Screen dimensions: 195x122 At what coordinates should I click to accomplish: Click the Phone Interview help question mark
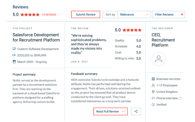[180, 98]
